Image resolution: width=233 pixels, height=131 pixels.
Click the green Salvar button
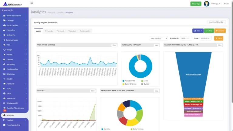[x=209, y=31]
